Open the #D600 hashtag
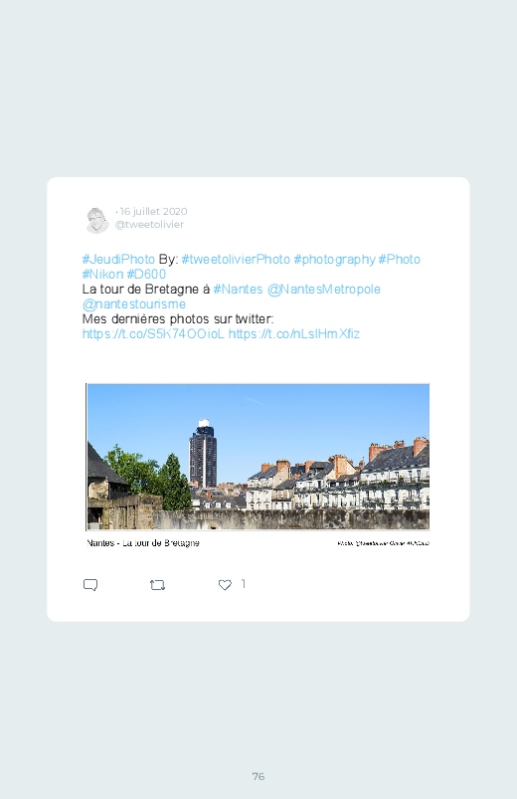Image resolution: width=517 pixels, height=799 pixels. 146,275
